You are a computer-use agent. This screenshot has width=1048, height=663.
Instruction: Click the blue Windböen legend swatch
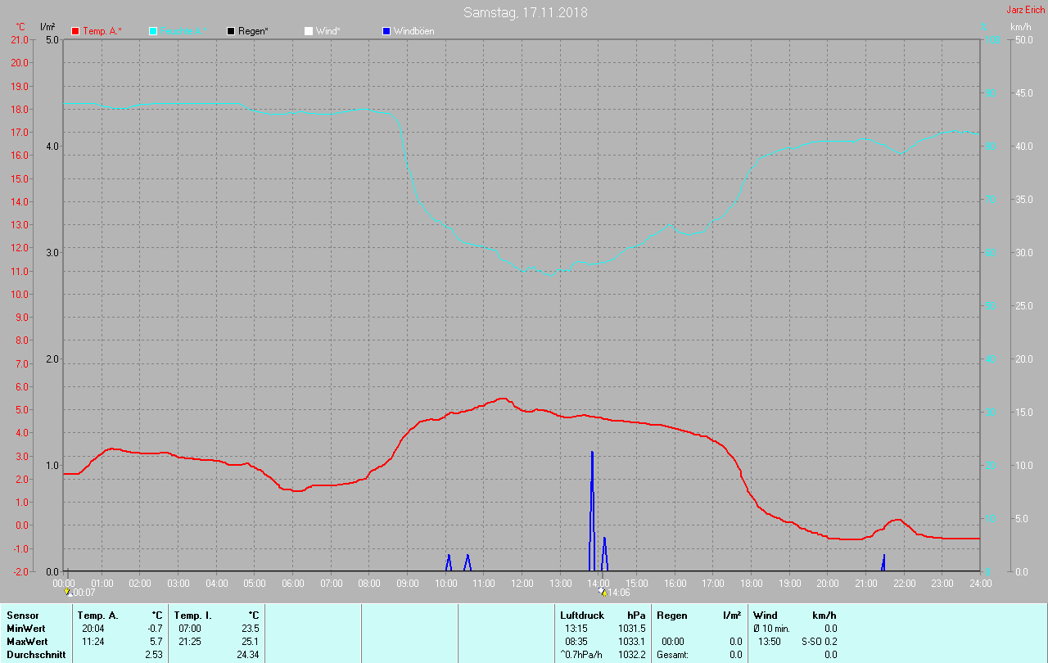pyautogui.click(x=386, y=31)
